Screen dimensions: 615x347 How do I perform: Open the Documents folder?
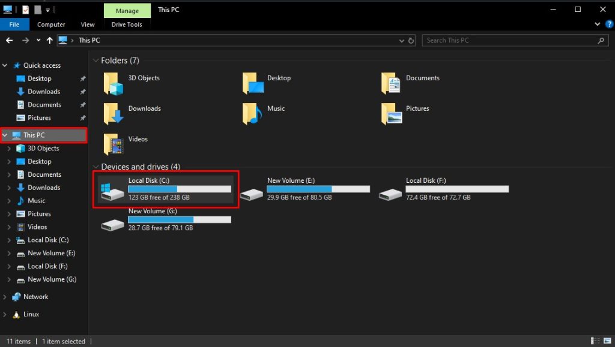(422, 78)
